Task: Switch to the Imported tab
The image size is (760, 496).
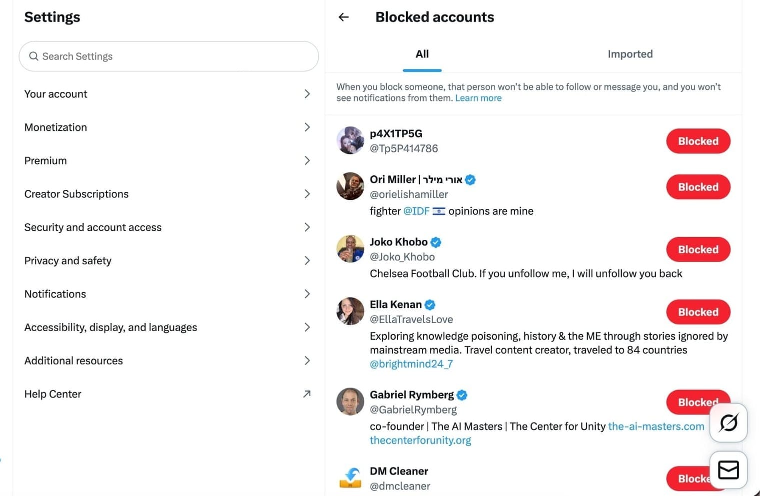Action: click(630, 54)
